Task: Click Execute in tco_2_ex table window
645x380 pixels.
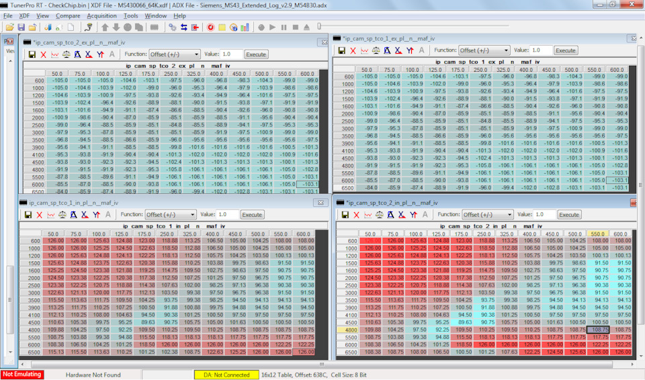Action: click(256, 54)
